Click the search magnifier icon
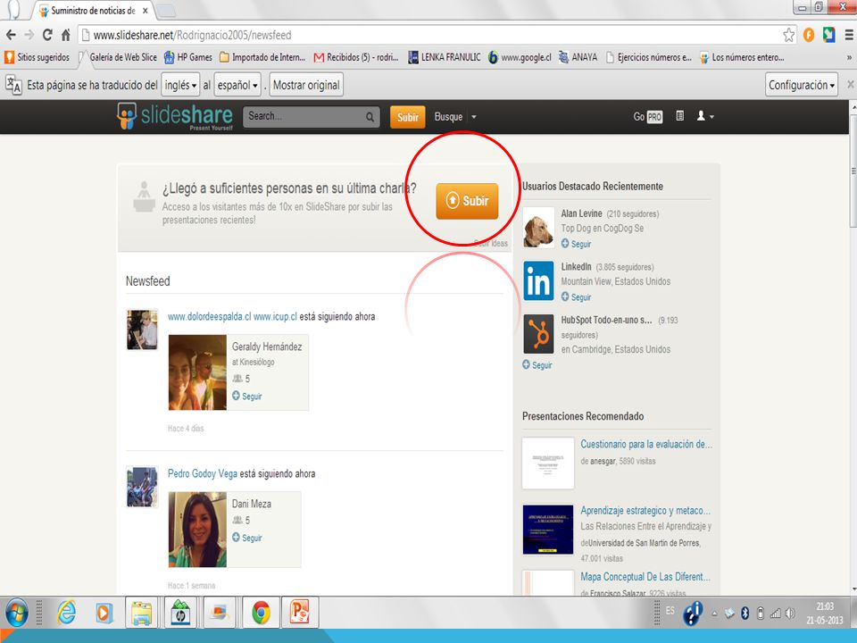 pos(370,116)
